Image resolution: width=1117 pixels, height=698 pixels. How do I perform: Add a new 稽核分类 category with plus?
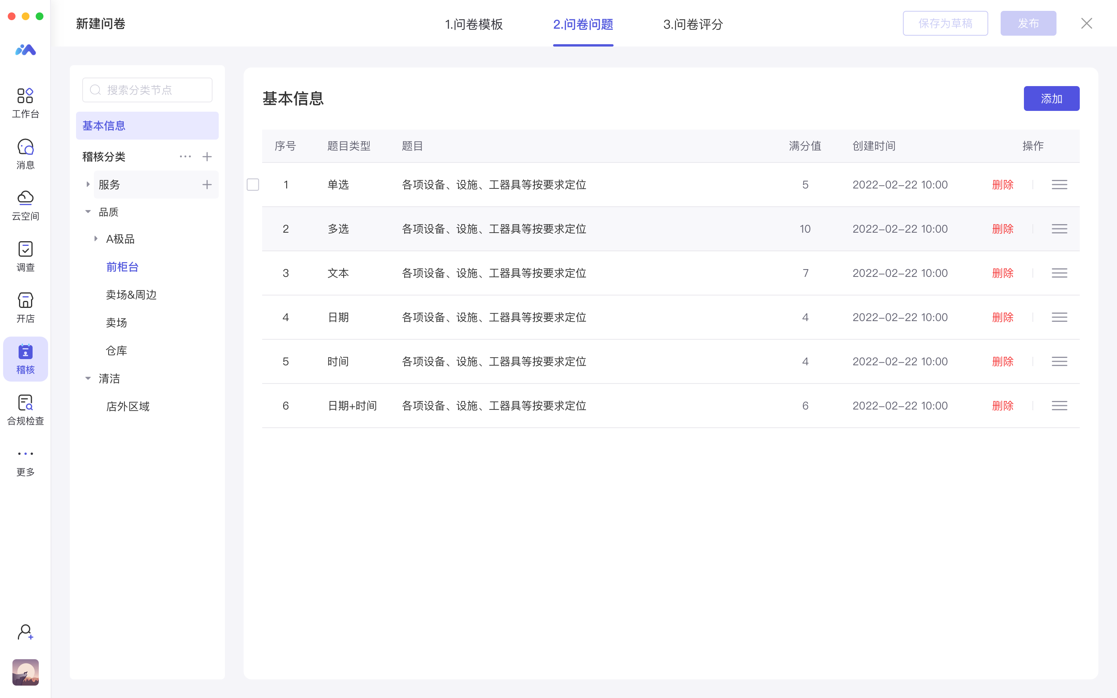point(207,157)
